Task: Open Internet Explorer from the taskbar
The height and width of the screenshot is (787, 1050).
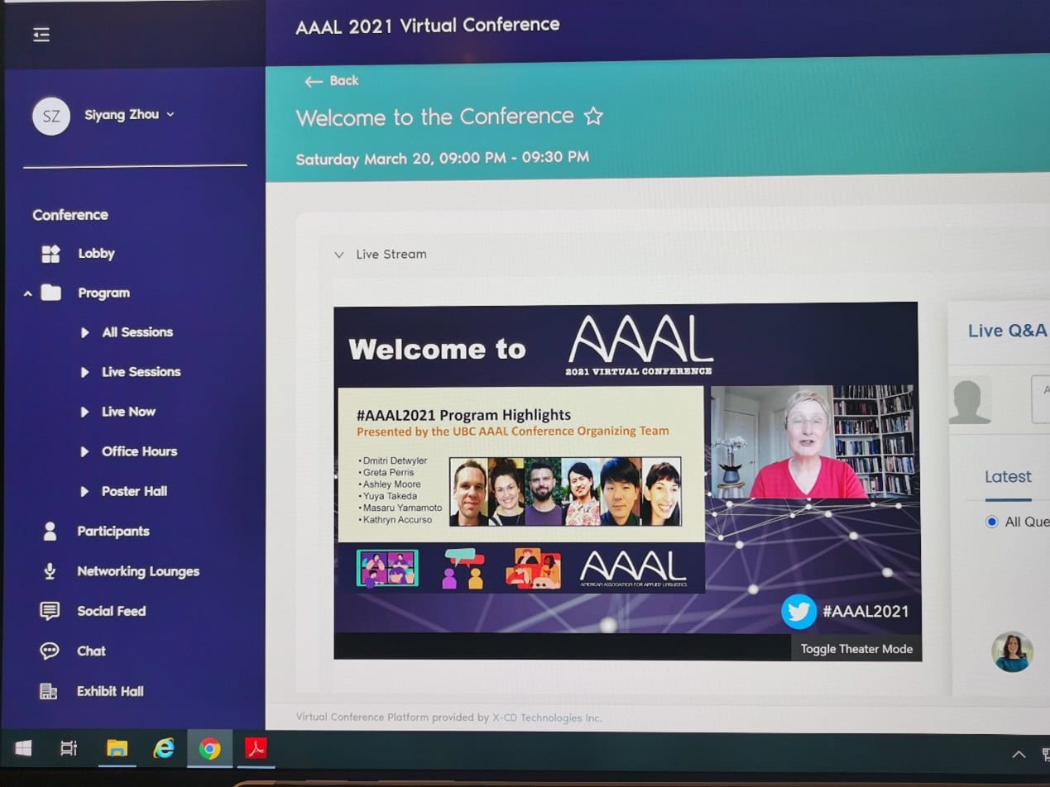Action: tap(164, 749)
